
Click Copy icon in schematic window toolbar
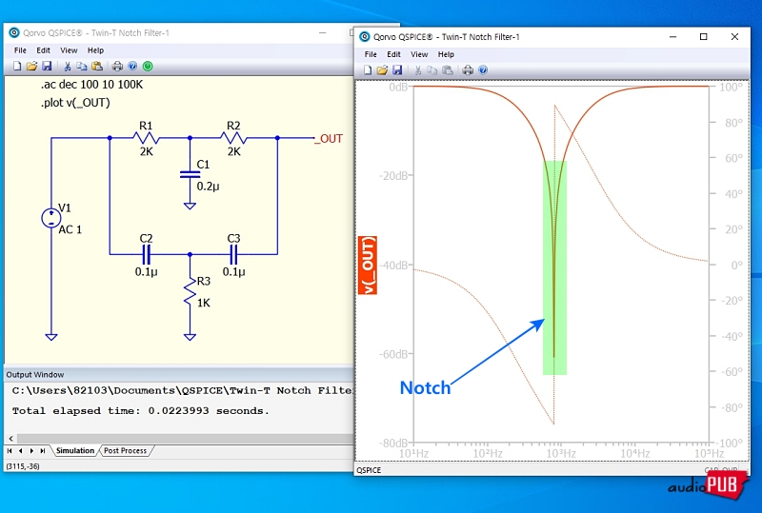[x=82, y=66]
